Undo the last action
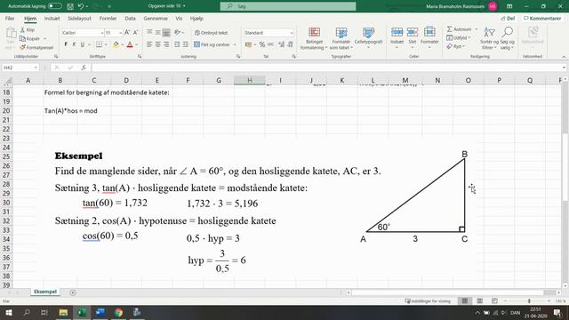 (81, 6)
